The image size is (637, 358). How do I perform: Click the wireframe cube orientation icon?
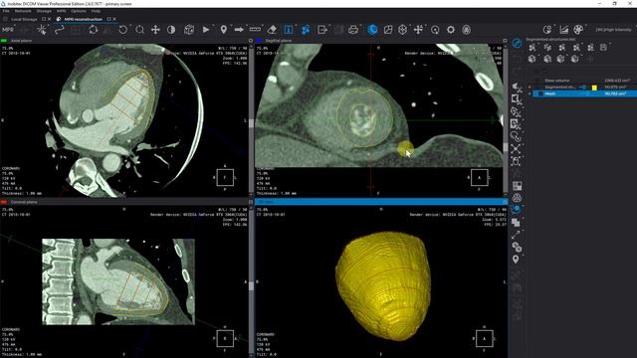click(x=402, y=30)
